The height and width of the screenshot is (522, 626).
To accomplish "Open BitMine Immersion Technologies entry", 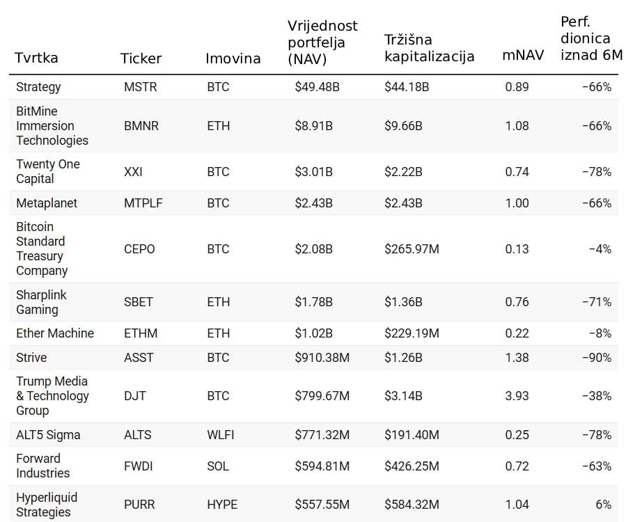I will [52, 126].
